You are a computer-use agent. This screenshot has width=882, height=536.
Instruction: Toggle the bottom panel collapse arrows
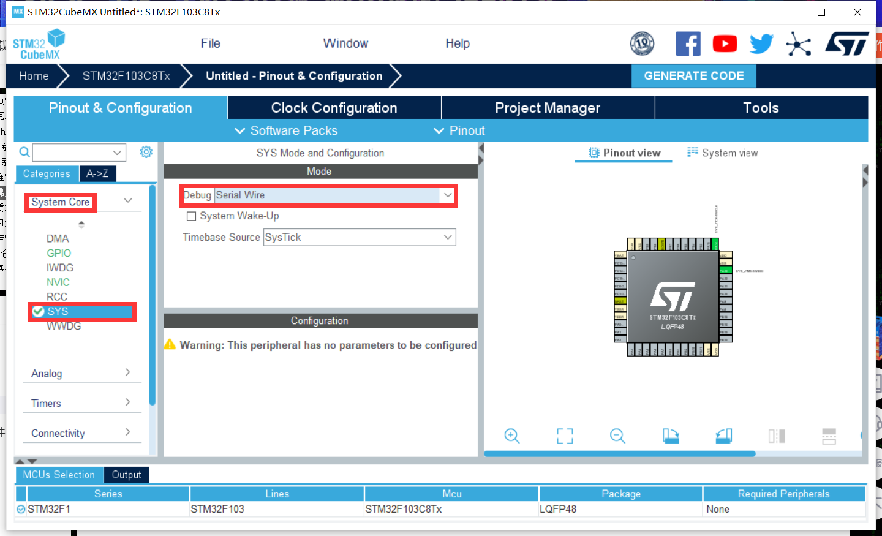point(26,461)
